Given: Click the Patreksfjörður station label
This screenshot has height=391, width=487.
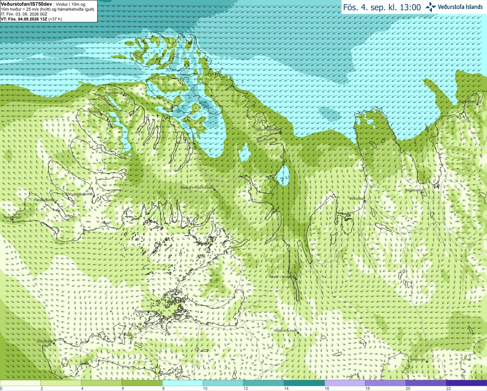Looking at the screenshot, I should pos(45,199).
